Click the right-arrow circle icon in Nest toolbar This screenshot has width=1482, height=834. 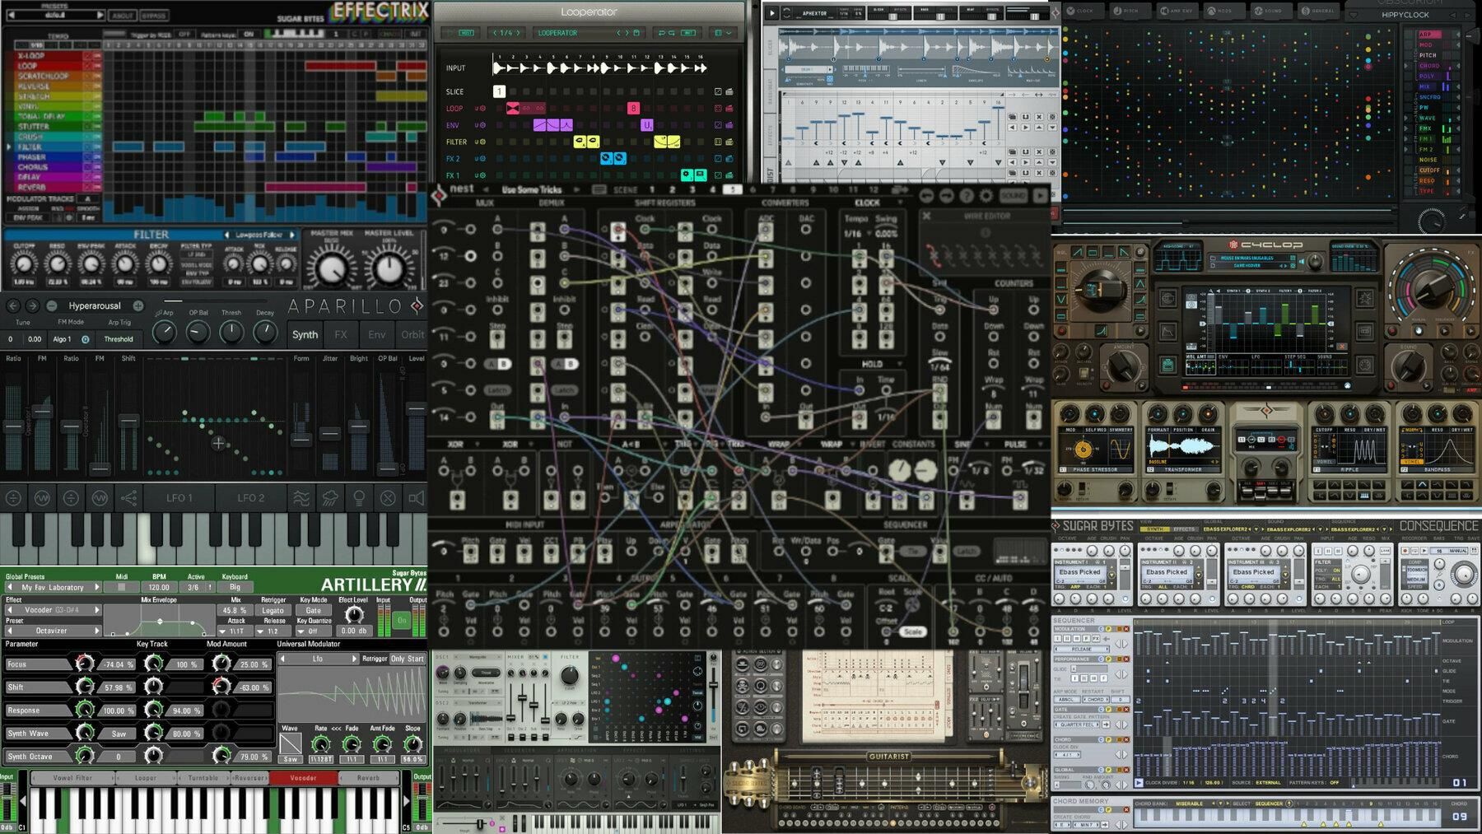(x=947, y=195)
